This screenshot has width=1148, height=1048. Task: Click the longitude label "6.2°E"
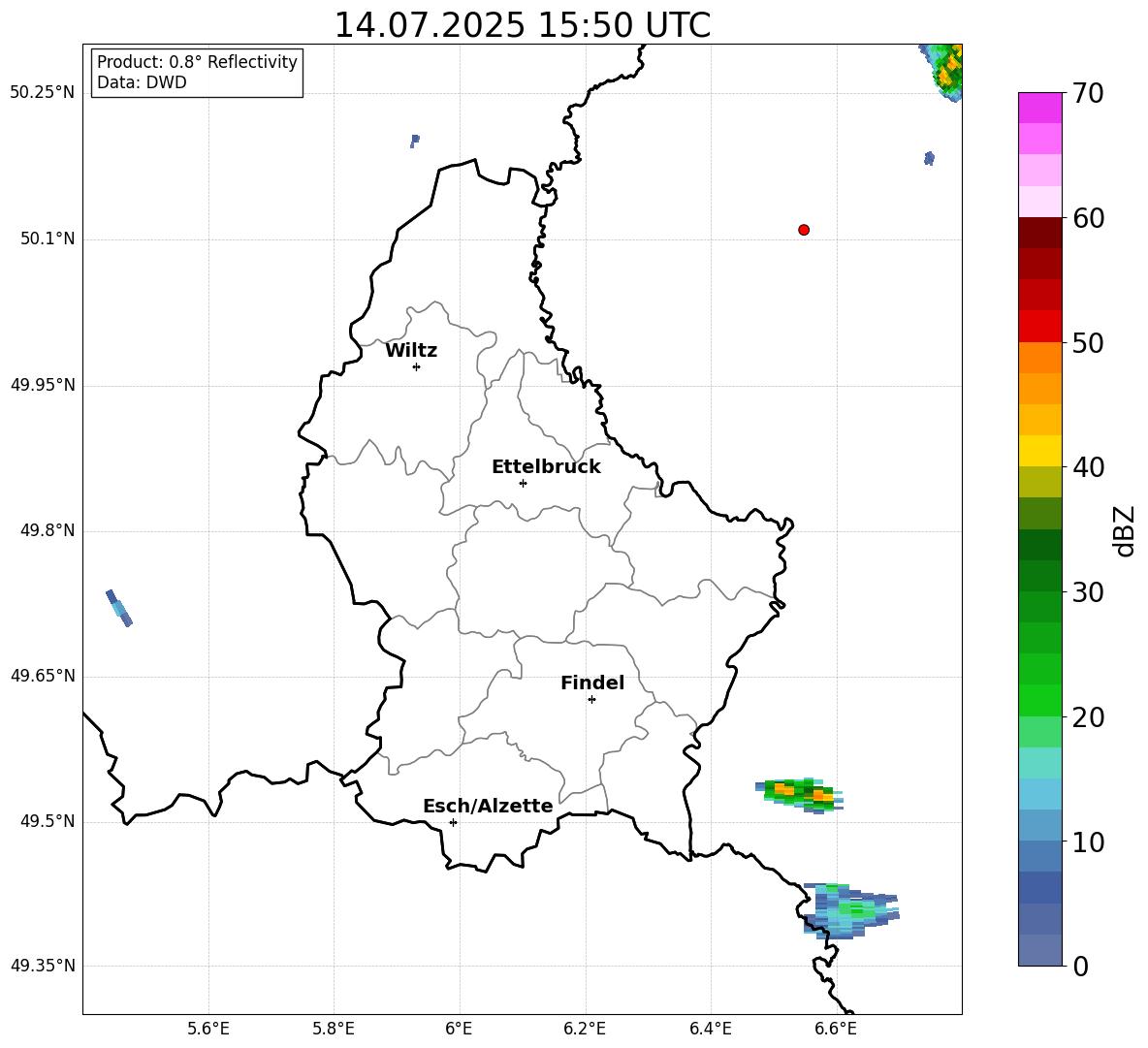pyautogui.click(x=585, y=1029)
